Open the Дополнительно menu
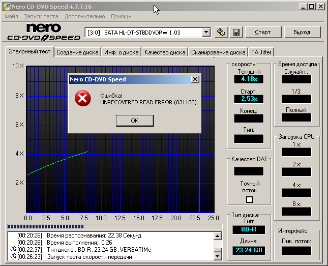The height and width of the screenshot is (266, 328). (84, 16)
